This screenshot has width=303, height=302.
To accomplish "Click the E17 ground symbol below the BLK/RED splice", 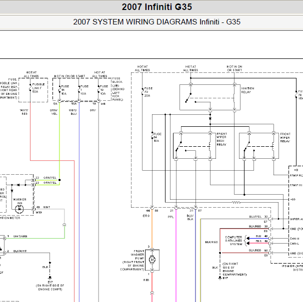I will pos(220,278).
